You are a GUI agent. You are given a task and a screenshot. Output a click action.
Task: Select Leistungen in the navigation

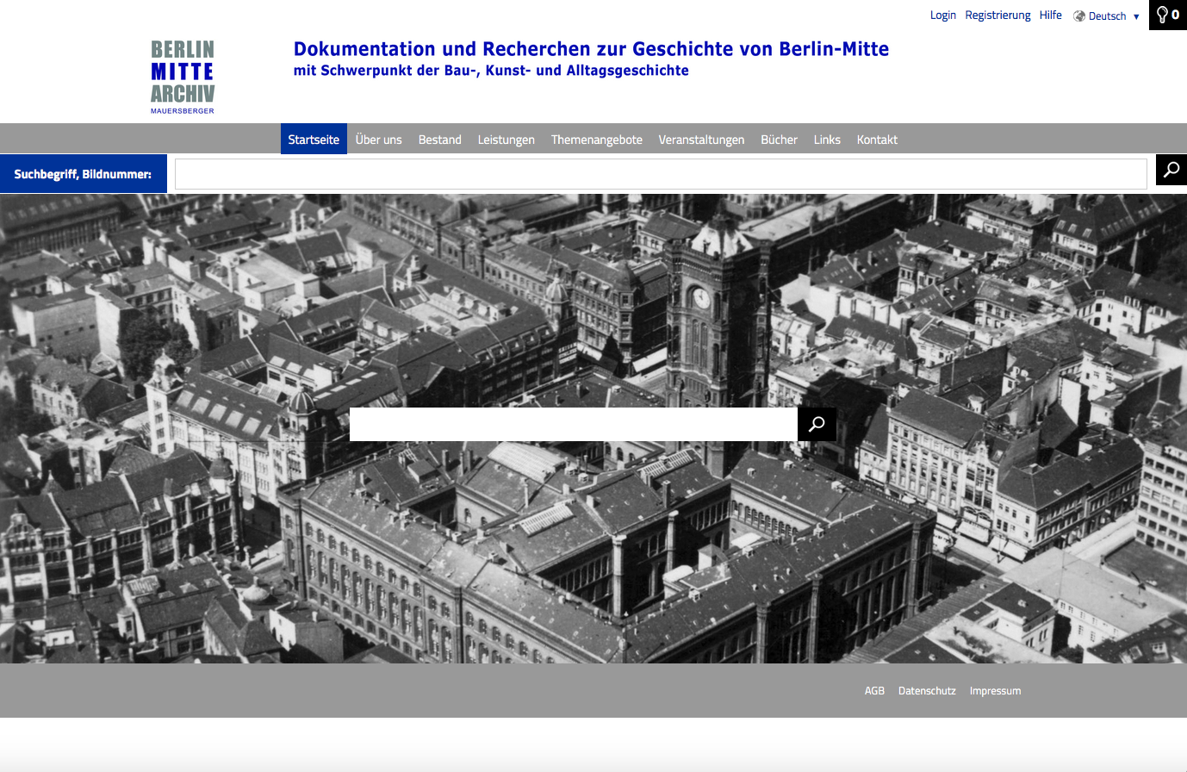(506, 139)
